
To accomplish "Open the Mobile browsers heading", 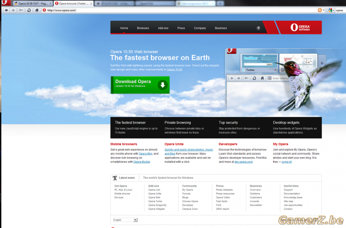I will coord(124,144).
